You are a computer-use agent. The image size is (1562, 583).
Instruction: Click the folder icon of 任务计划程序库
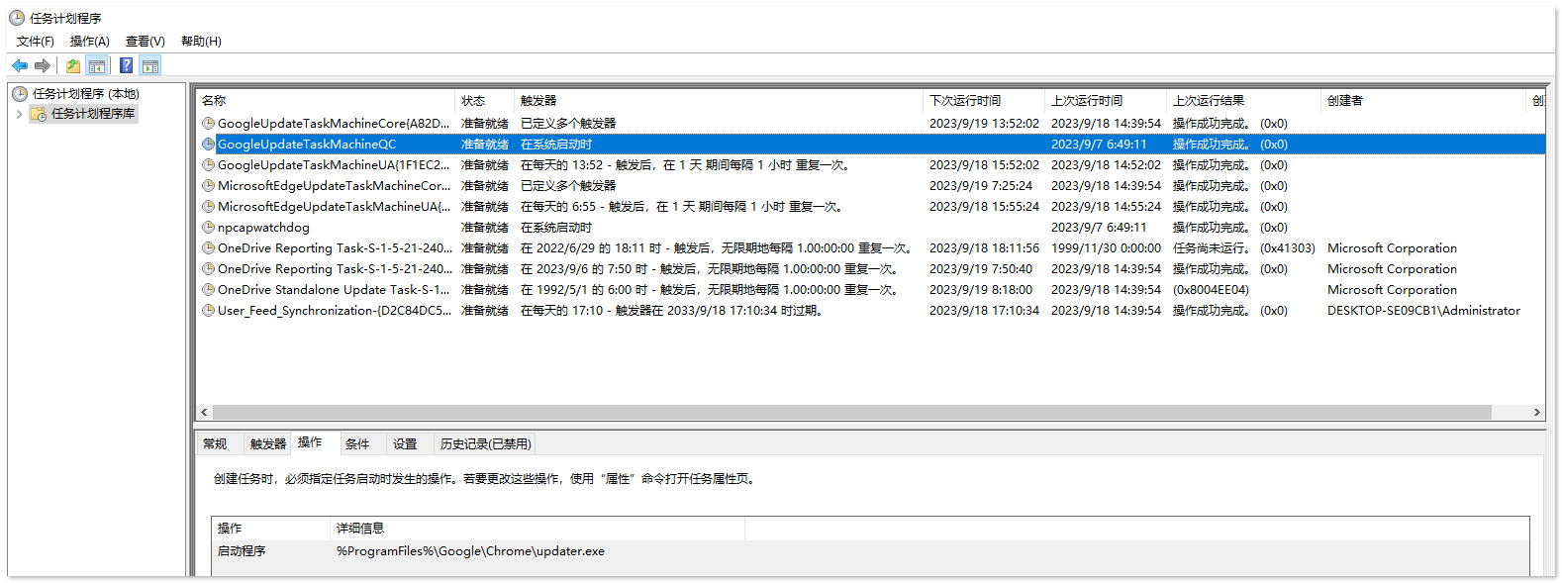(39, 114)
